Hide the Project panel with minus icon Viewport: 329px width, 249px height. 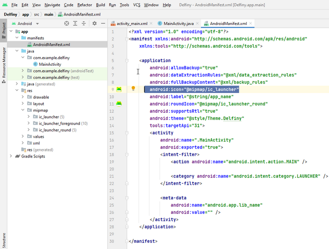click(x=103, y=23)
